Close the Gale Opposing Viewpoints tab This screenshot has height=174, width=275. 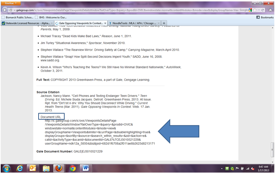(x=105, y=23)
